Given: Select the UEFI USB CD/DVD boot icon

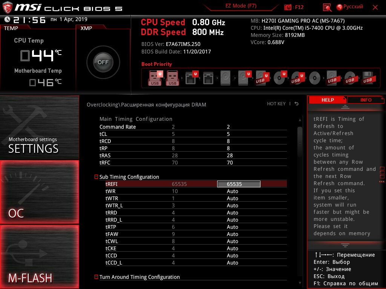Looking at the screenshot, I should coord(297,78).
